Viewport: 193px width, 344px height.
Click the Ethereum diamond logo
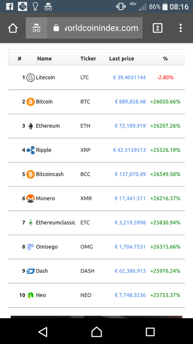tap(30, 126)
